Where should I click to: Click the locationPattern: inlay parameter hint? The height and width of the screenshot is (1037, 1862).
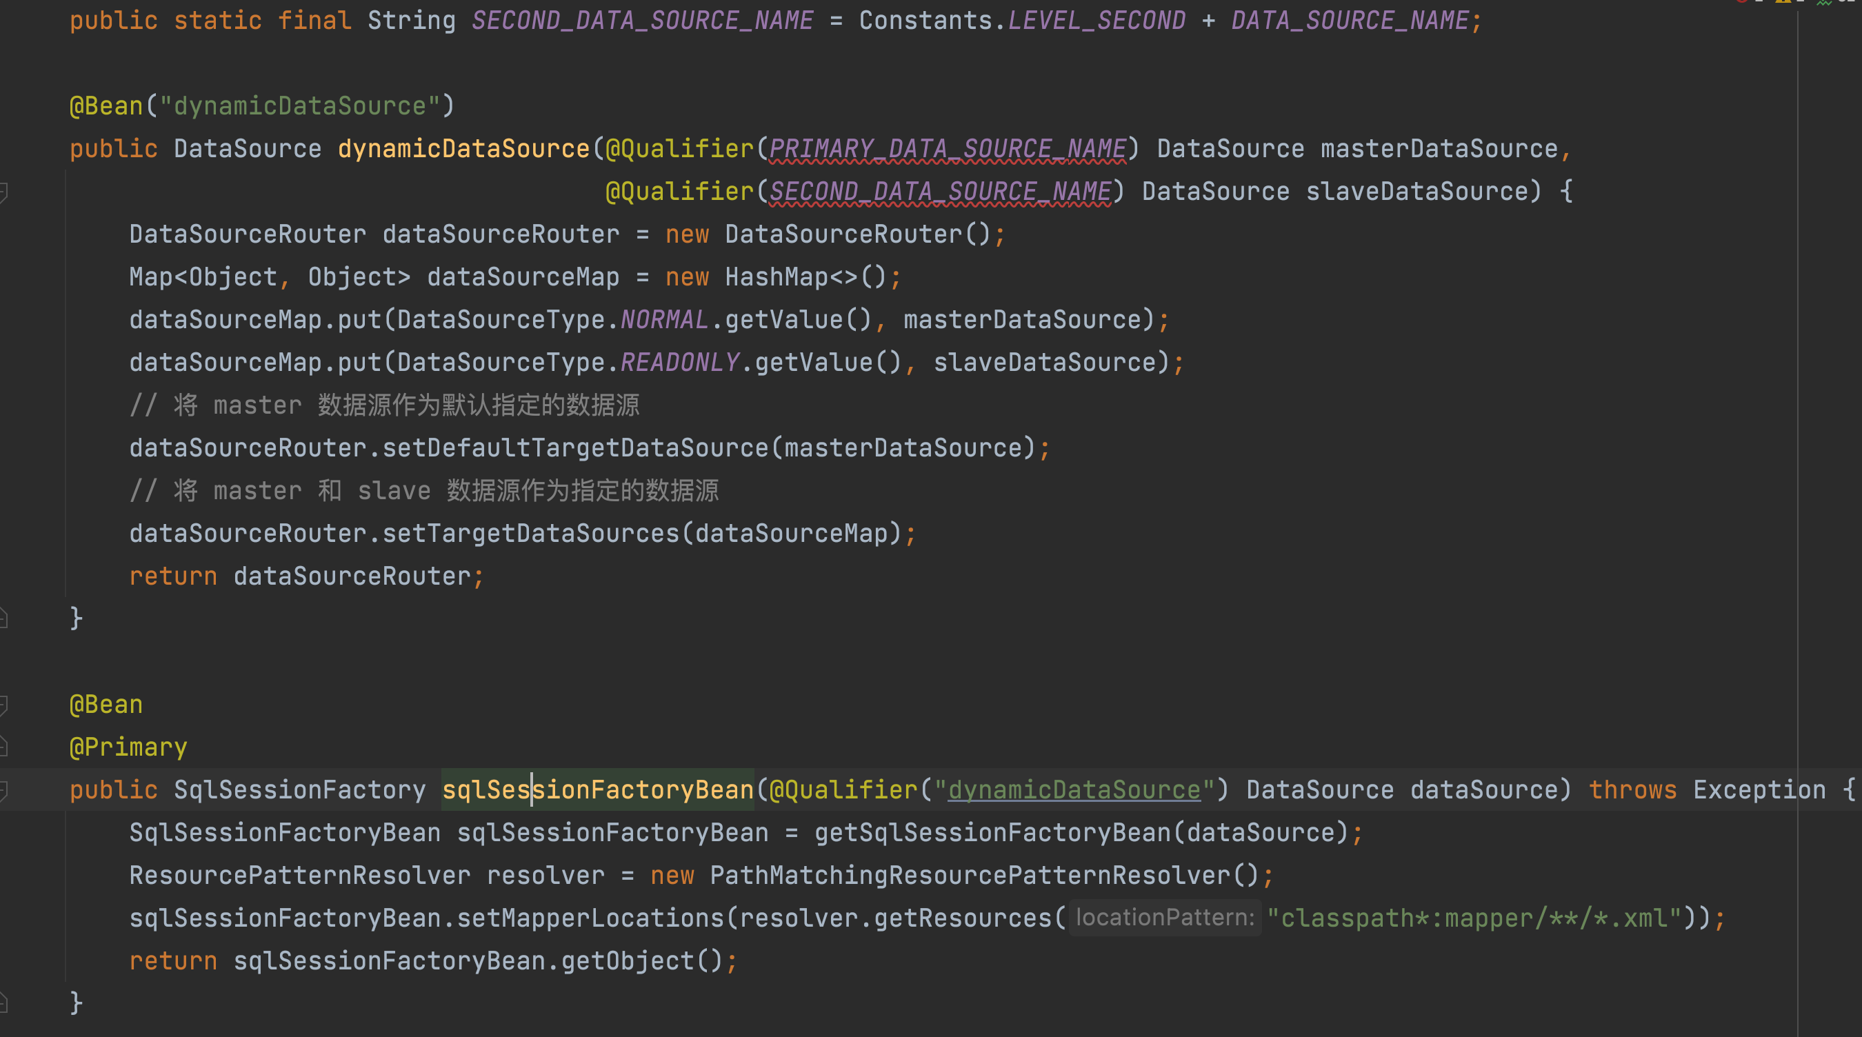[x=1165, y=918]
